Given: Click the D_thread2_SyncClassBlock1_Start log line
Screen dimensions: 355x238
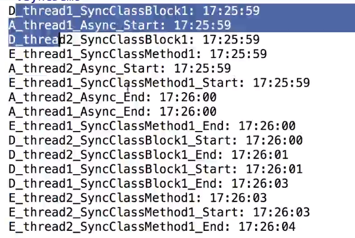Looking at the screenshot, I should point(156,141).
